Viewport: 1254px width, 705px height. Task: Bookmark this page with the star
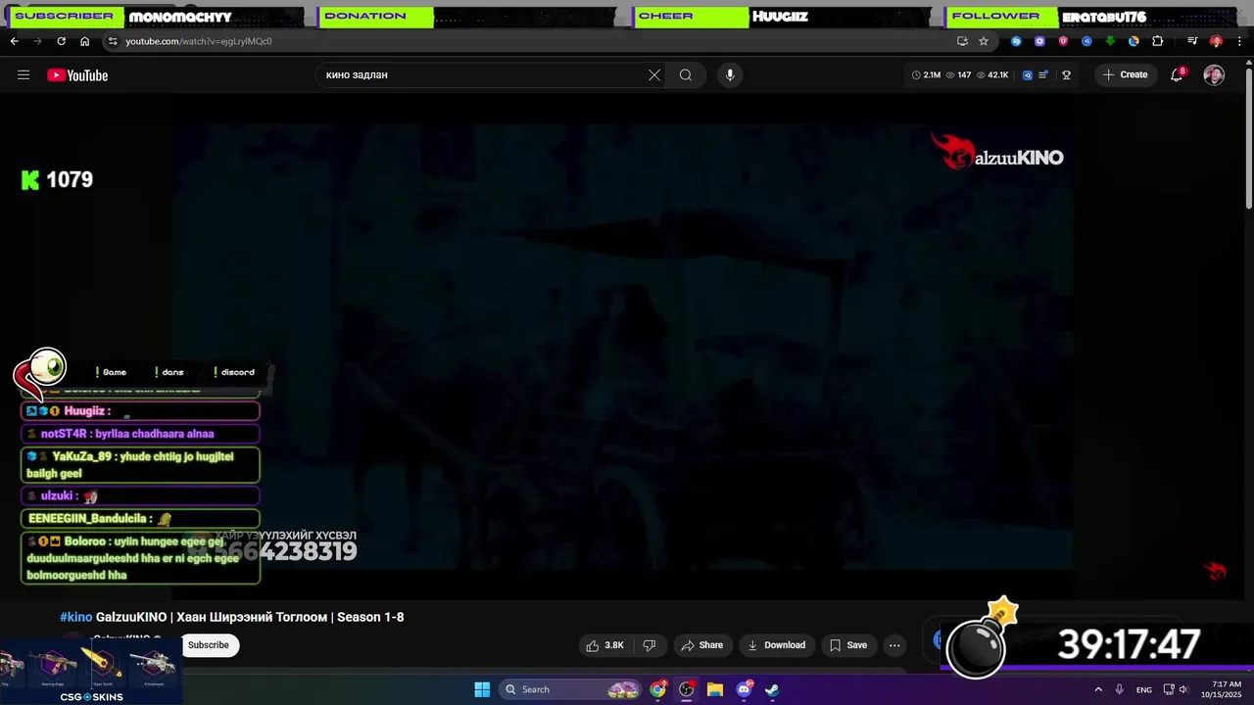click(984, 41)
